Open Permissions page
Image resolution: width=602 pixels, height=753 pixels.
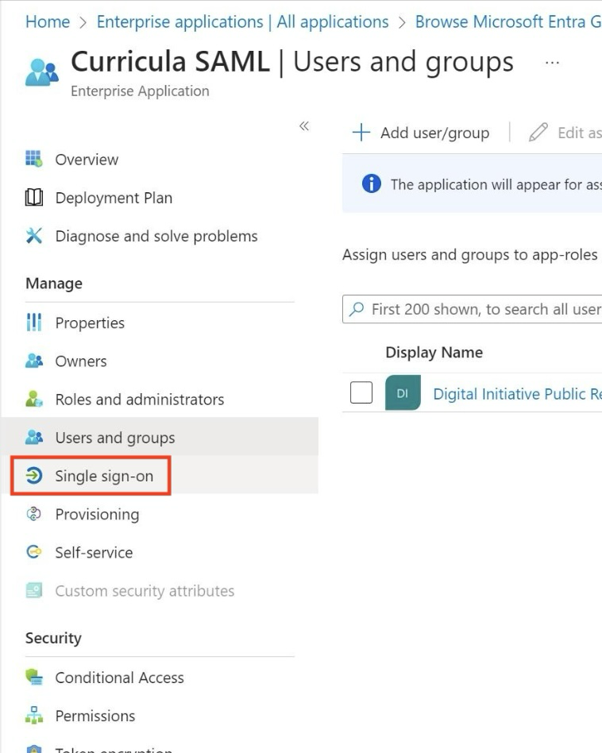tap(160, 716)
